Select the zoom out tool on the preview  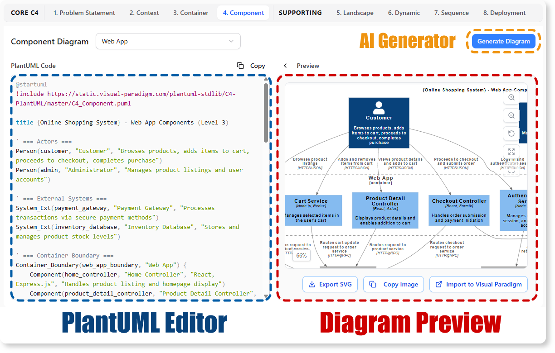coord(511,115)
